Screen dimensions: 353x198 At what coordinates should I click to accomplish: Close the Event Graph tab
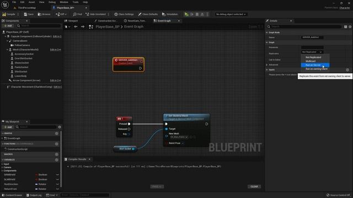tap(179, 21)
